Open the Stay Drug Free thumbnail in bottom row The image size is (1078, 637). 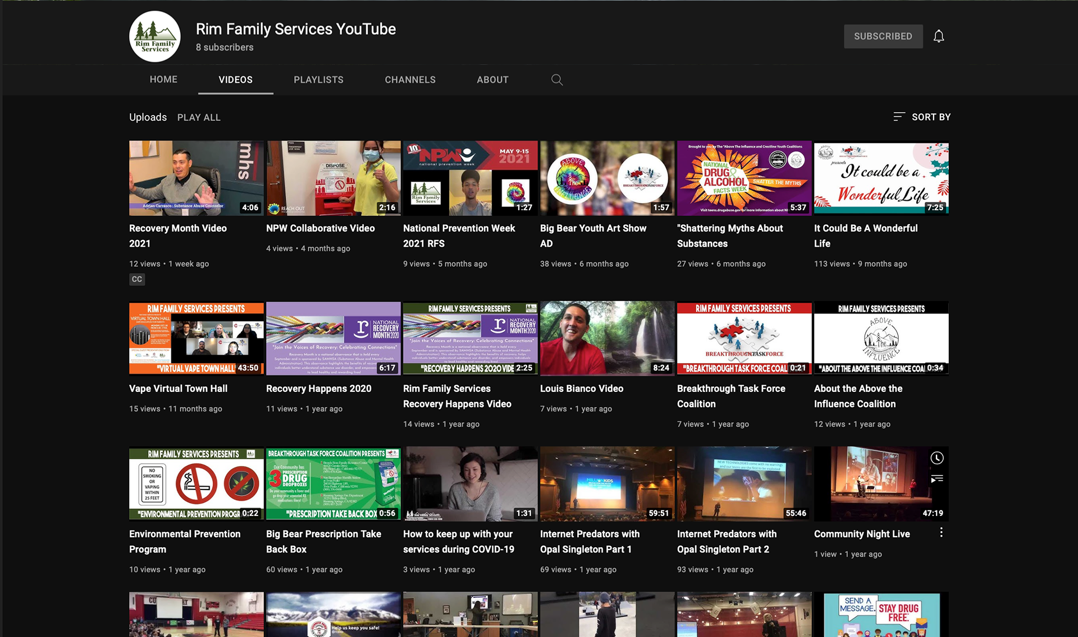(881, 615)
